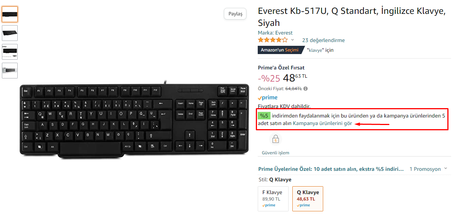Viewport: 453px width, 214px height.
Task: Click the Amazon'un Seçimi badge
Action: pos(279,50)
